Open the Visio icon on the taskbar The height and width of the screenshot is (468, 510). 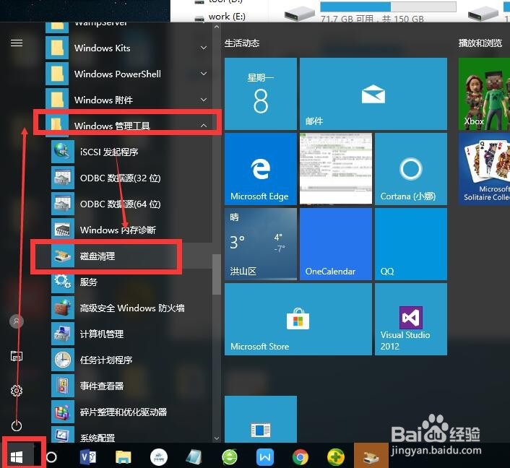(88, 457)
